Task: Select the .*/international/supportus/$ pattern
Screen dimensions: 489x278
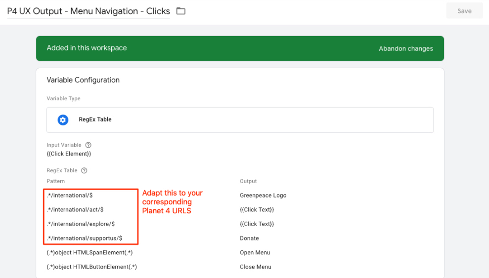Action: [85, 238]
